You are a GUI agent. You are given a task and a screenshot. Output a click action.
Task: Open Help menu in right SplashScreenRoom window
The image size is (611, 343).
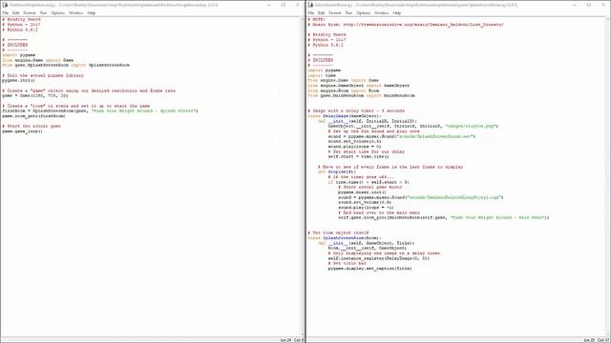(397, 12)
